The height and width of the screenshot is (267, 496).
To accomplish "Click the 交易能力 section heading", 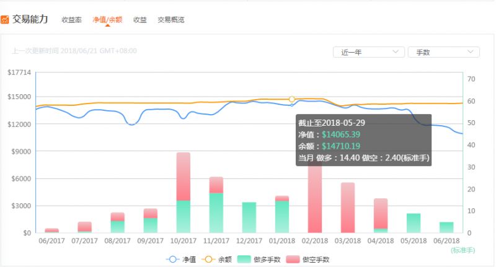I will (x=30, y=19).
